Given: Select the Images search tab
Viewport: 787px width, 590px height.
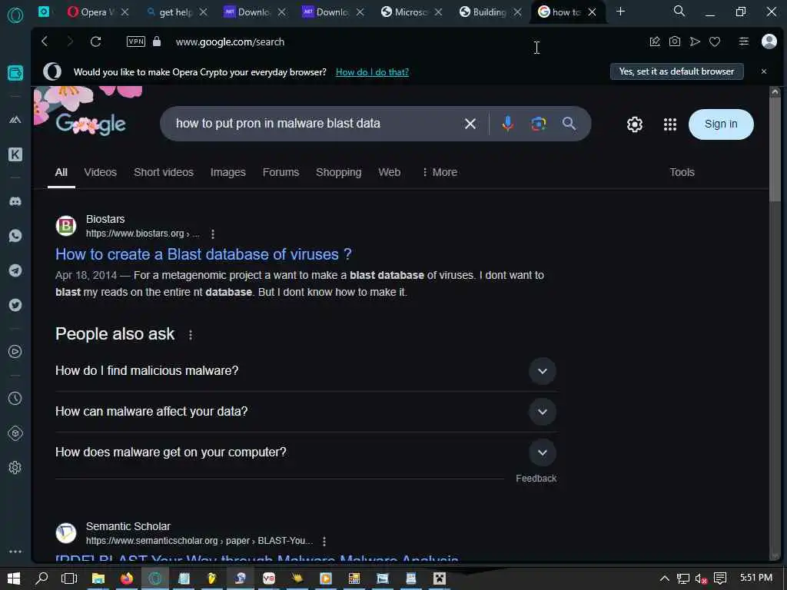Looking at the screenshot, I should click(x=227, y=172).
